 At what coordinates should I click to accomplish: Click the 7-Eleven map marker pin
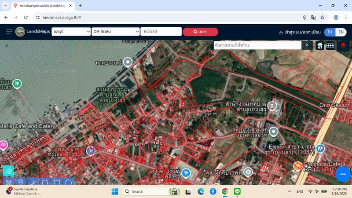(x=274, y=132)
